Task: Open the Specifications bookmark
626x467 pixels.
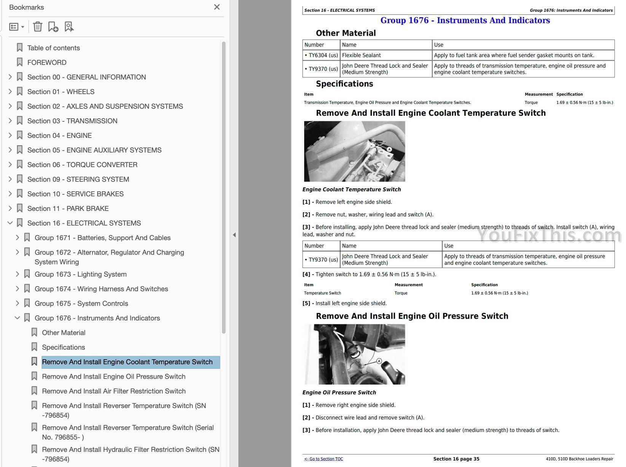Action: [63, 347]
